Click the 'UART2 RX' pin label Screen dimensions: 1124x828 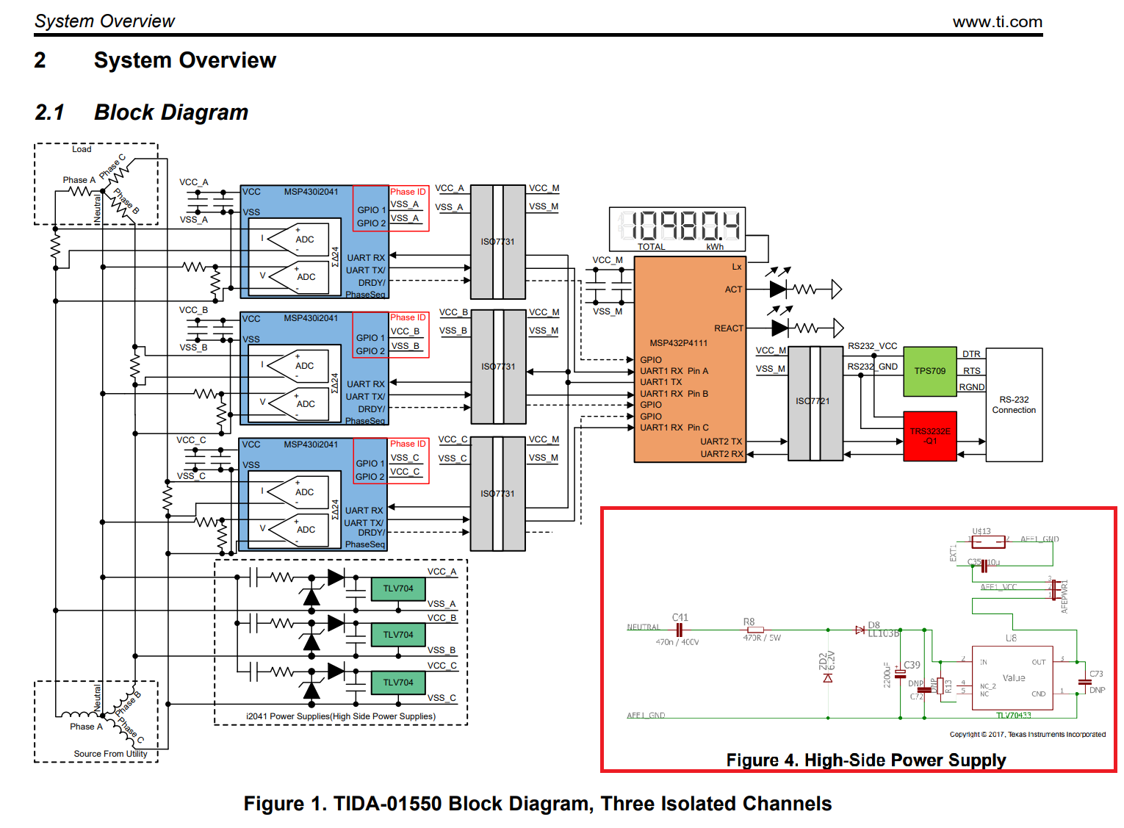721,454
